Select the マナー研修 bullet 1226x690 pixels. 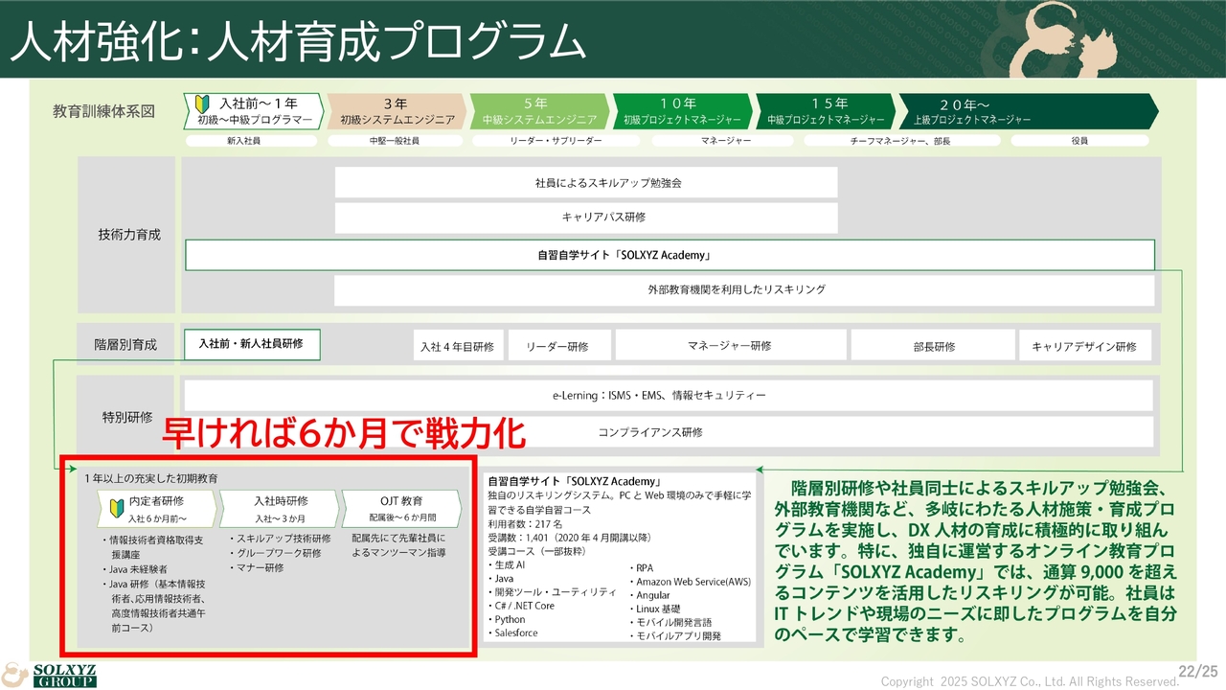point(257,567)
